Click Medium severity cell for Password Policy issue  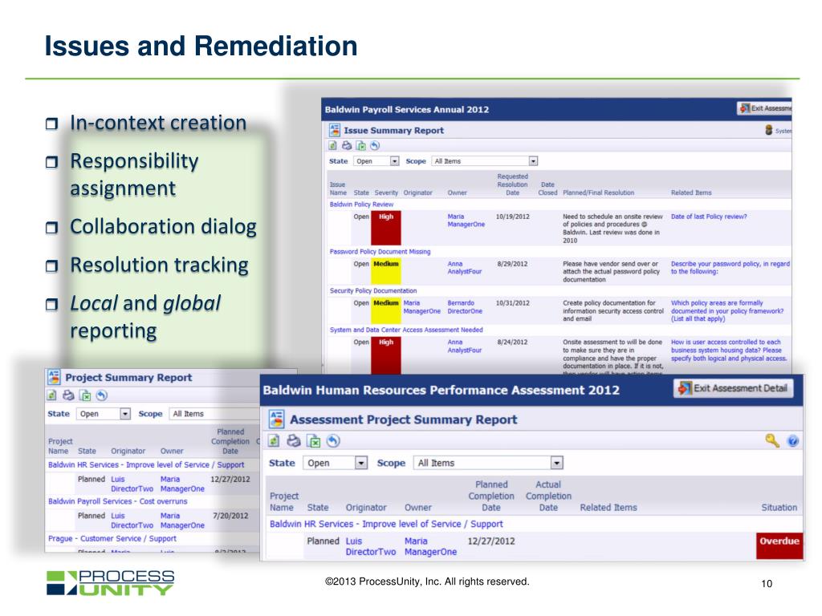tap(386, 271)
